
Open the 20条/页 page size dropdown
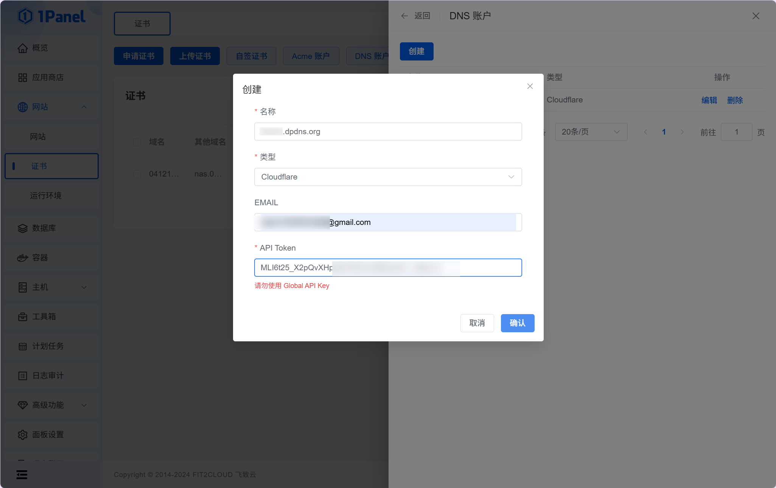[591, 132]
